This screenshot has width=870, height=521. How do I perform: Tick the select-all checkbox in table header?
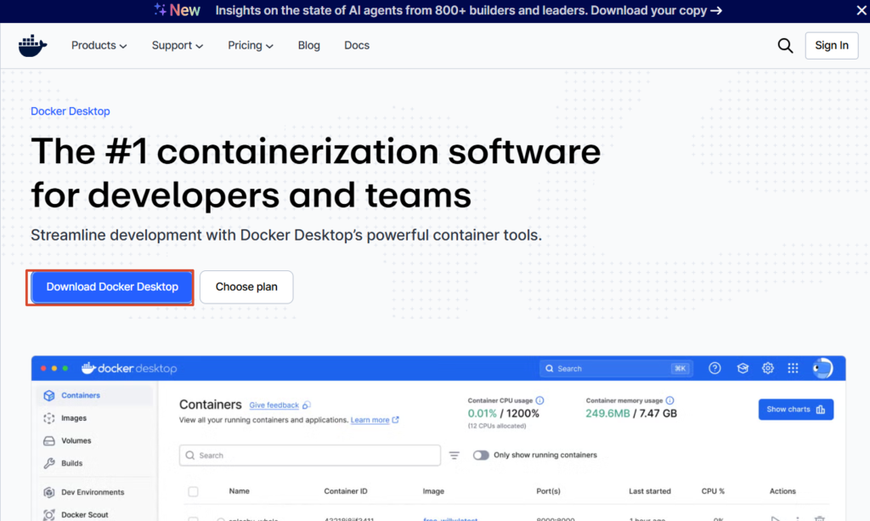(193, 491)
